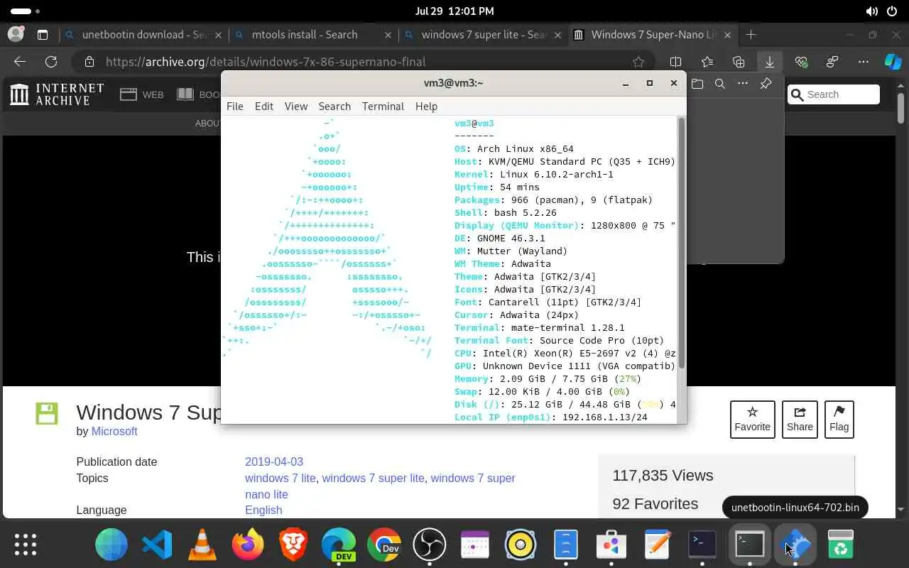The height and width of the screenshot is (568, 909).
Task: Open Copilot icon in Edge toolbar
Action: 893,62
